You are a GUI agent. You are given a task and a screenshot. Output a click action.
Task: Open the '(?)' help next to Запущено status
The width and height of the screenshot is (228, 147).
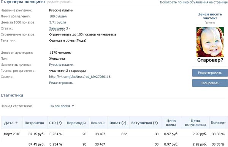click(x=68, y=28)
